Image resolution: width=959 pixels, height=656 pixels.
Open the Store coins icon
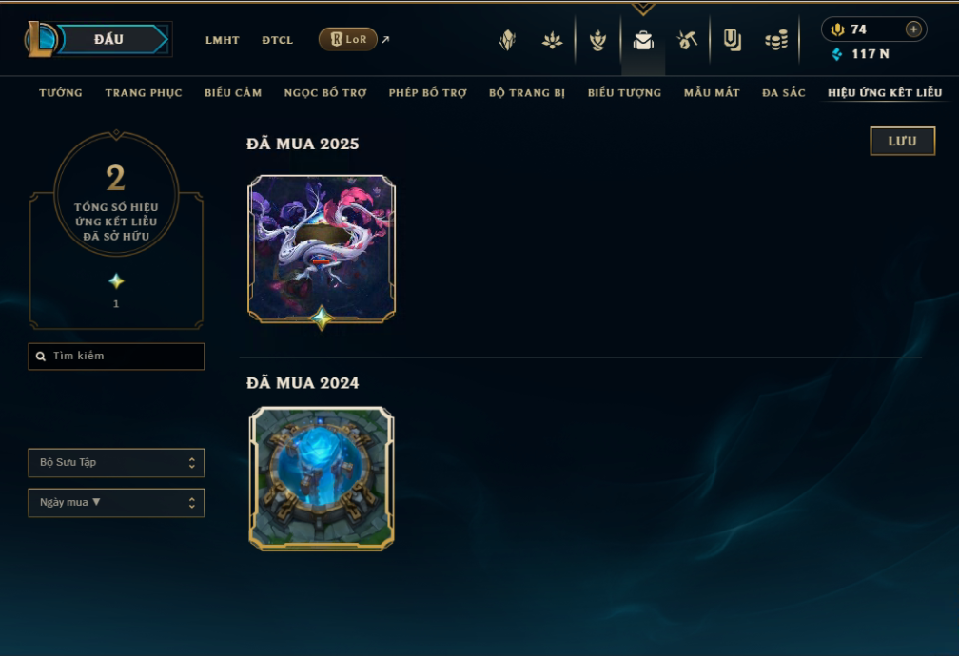776,40
